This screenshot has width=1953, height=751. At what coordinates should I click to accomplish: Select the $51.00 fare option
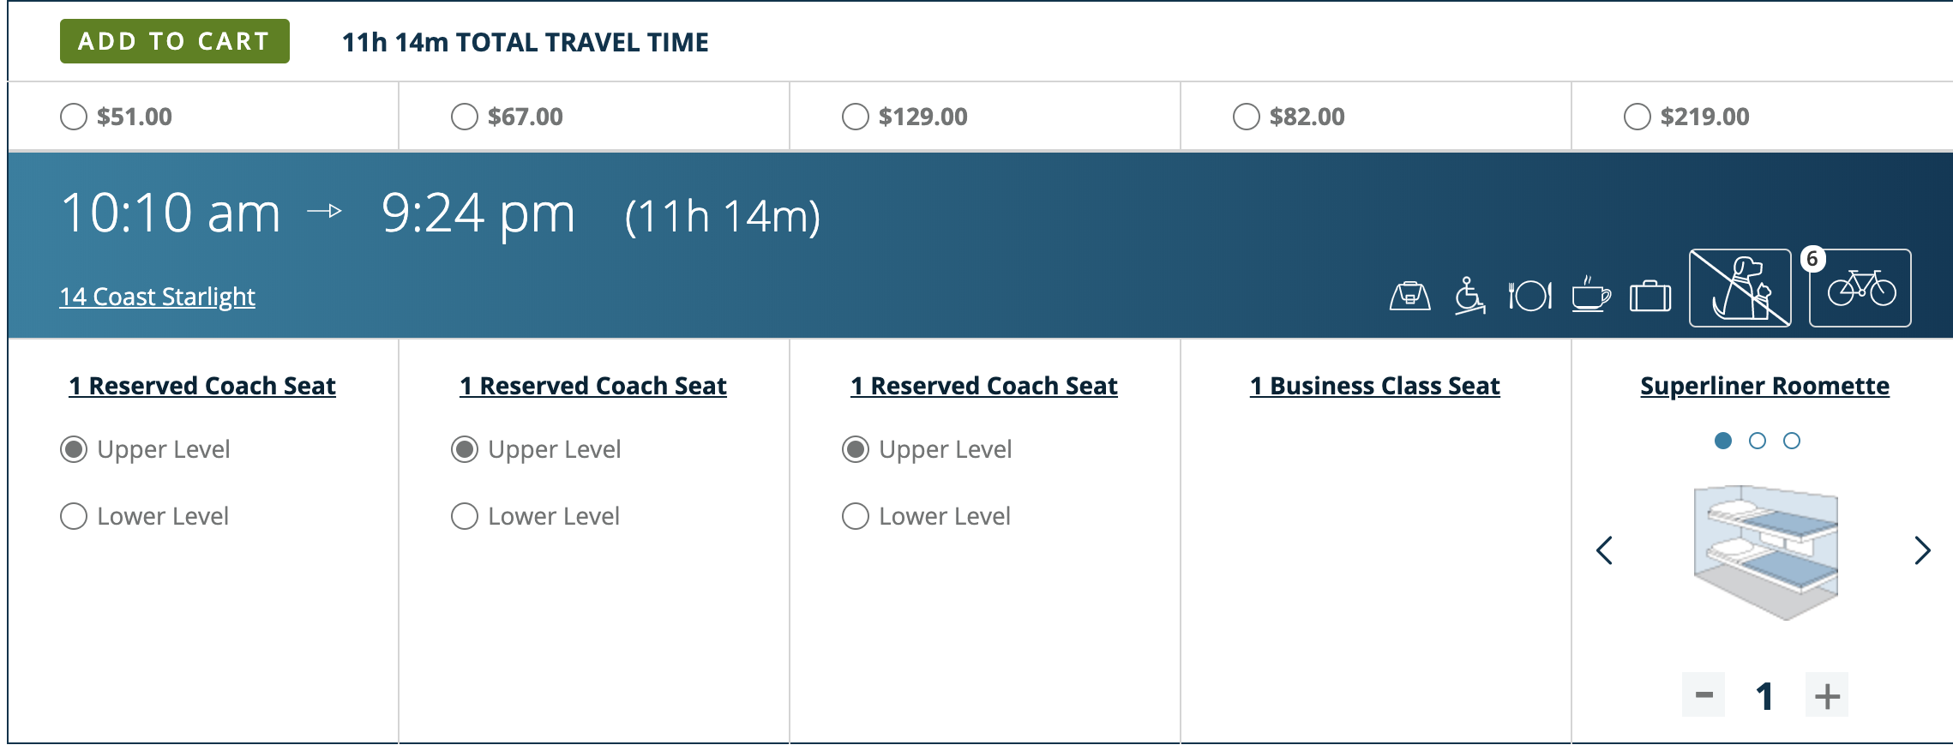[74, 117]
